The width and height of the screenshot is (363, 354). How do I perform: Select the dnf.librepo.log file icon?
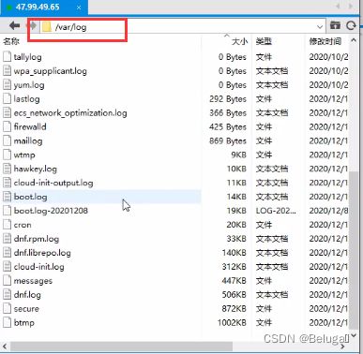point(7,253)
